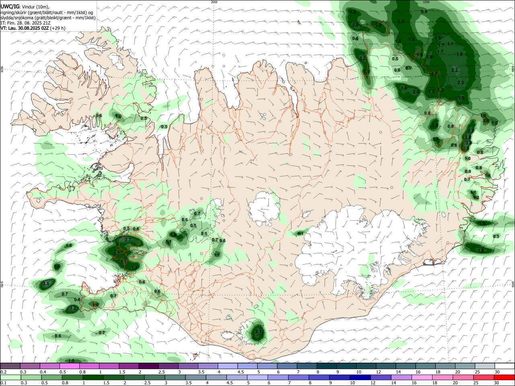The width and height of the screenshot is (515, 386).
Task: Select the light grey upper legend swatch between 25 and 30
Action: pyautogui.click(x=484, y=366)
